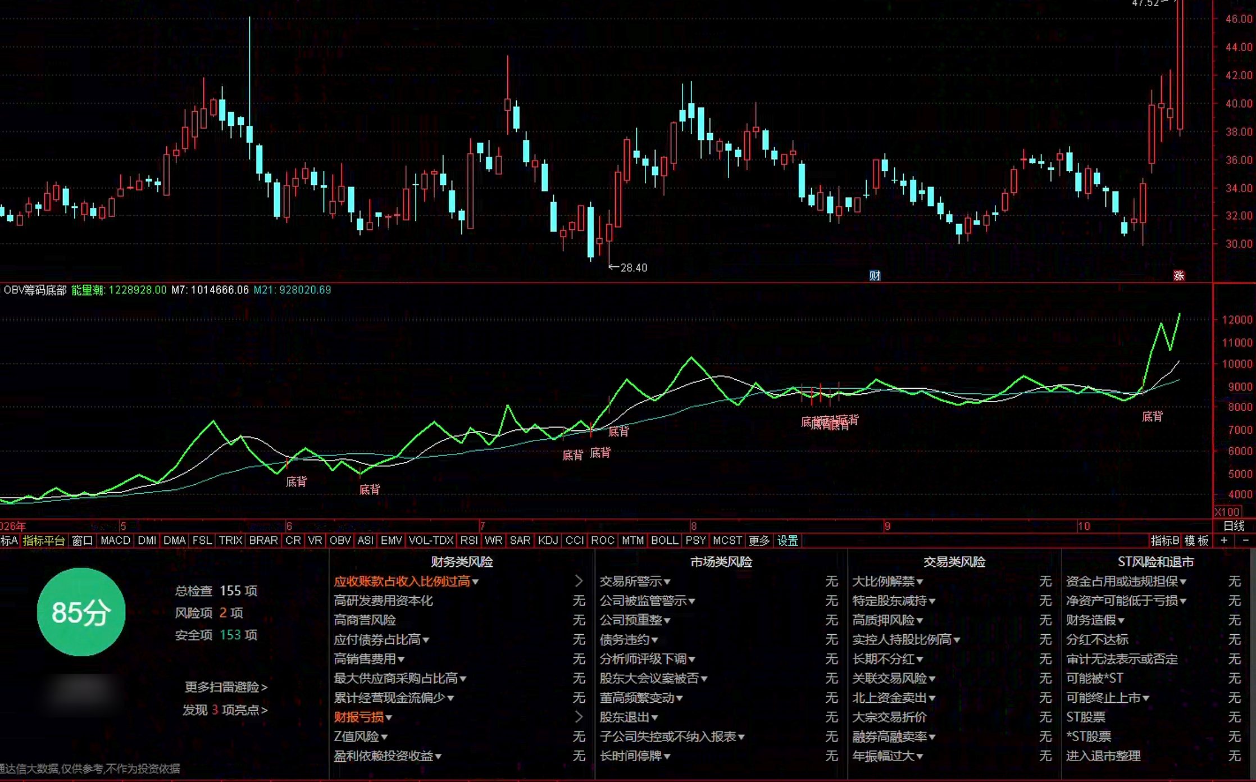Switch indicator to KDJ
Viewport: 1256px width, 782px height.
(x=548, y=540)
